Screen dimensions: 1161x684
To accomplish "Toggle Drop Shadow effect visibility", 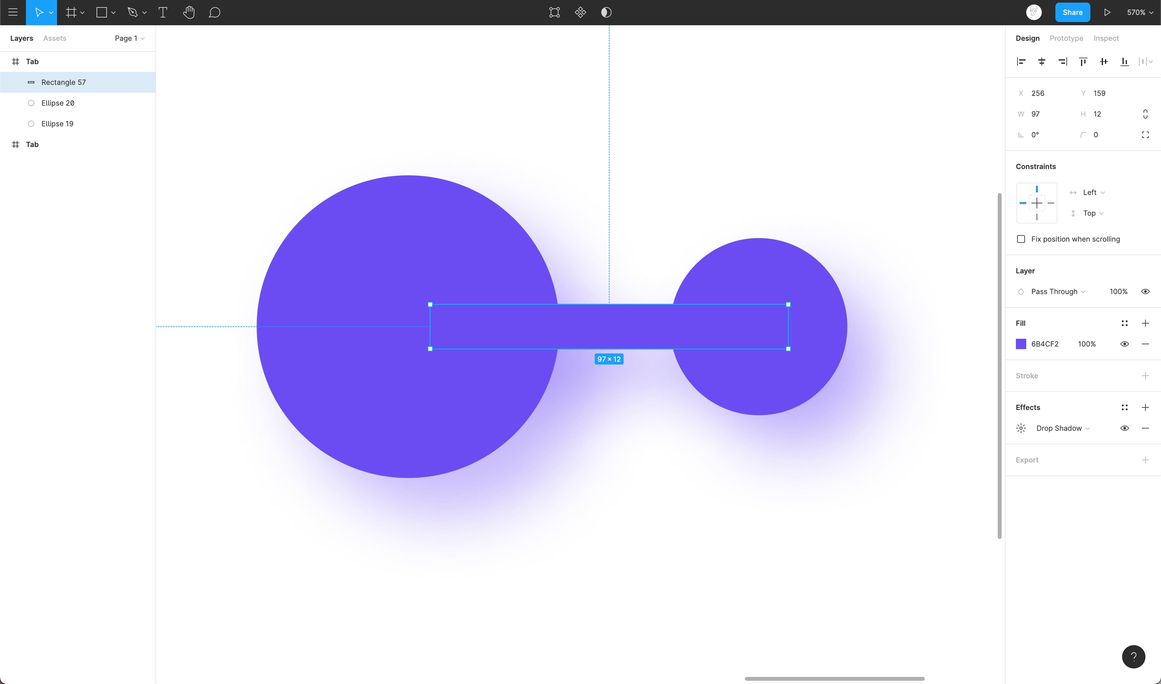I will (1125, 428).
